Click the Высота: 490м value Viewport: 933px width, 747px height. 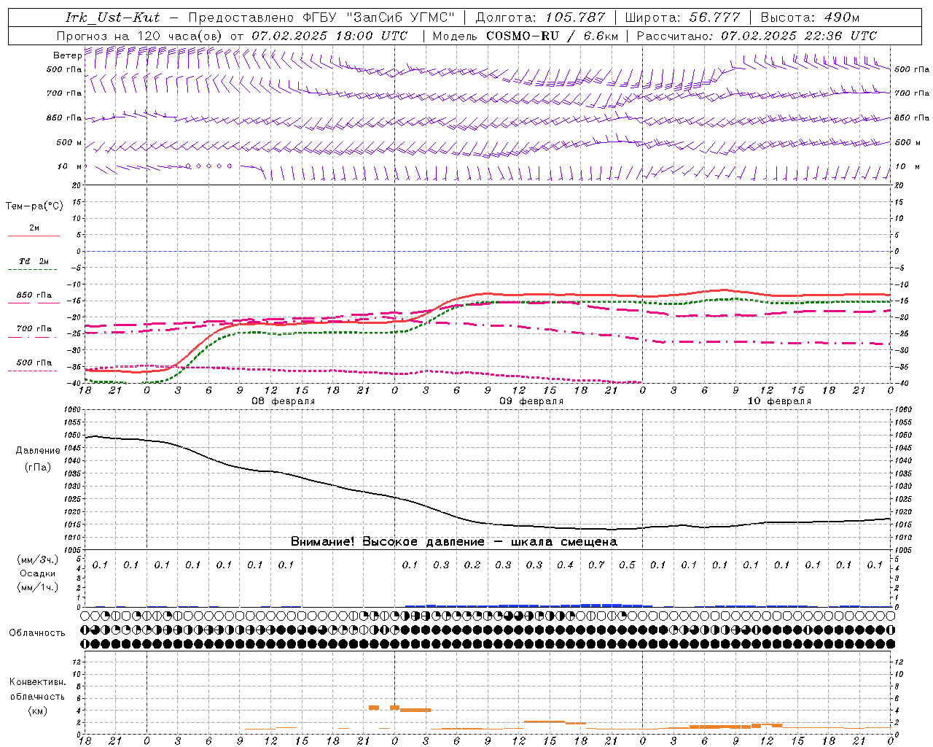(810, 18)
